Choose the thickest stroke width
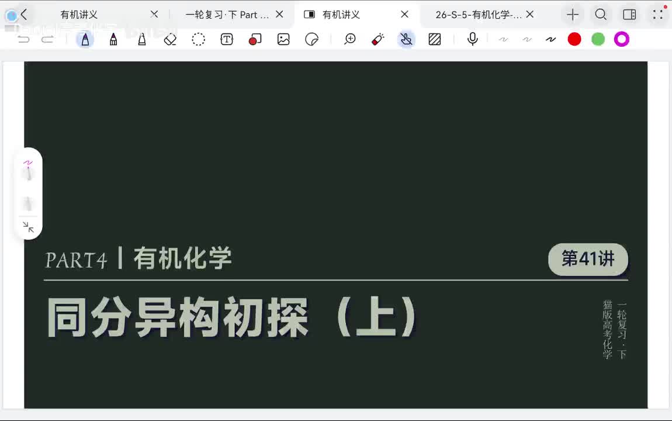Image resolution: width=672 pixels, height=421 pixels. click(x=550, y=39)
